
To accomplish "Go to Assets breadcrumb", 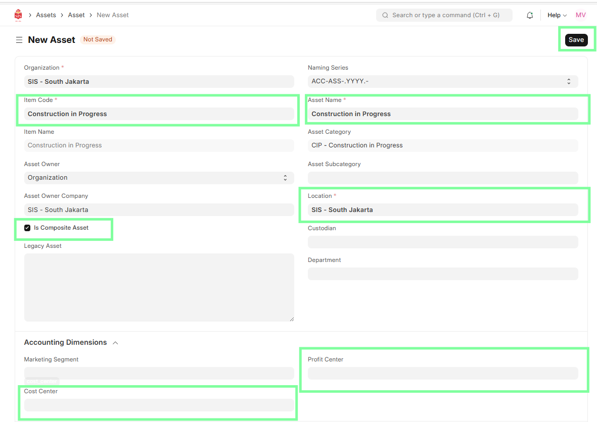I will pos(46,15).
